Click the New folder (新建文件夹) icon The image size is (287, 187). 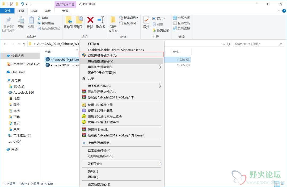pyautogui.click(x=113, y=20)
